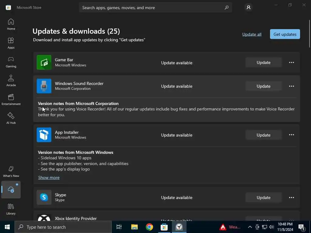The image size is (311, 233).
Task: Click 'Version notes from Microsoft Windows' heading
Action: (x=75, y=152)
